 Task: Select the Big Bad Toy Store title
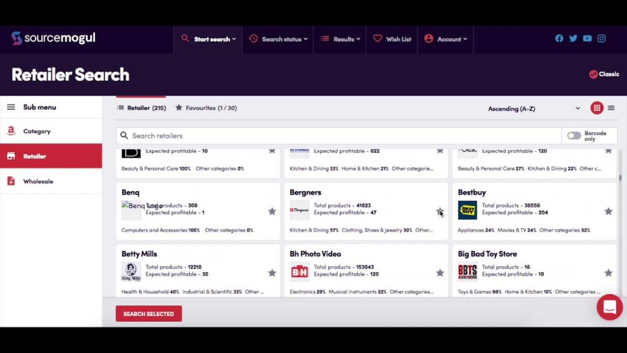(487, 254)
